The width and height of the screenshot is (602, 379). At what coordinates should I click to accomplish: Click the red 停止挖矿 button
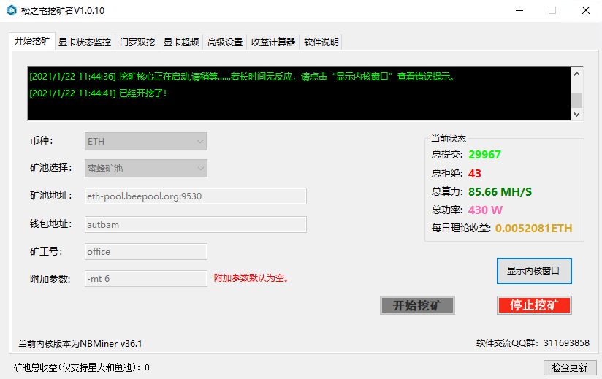(534, 305)
